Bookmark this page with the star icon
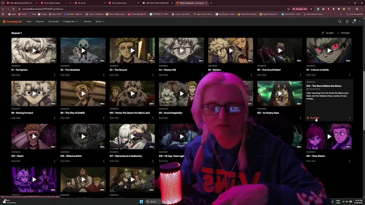The image size is (365, 205). (x=311, y=9)
